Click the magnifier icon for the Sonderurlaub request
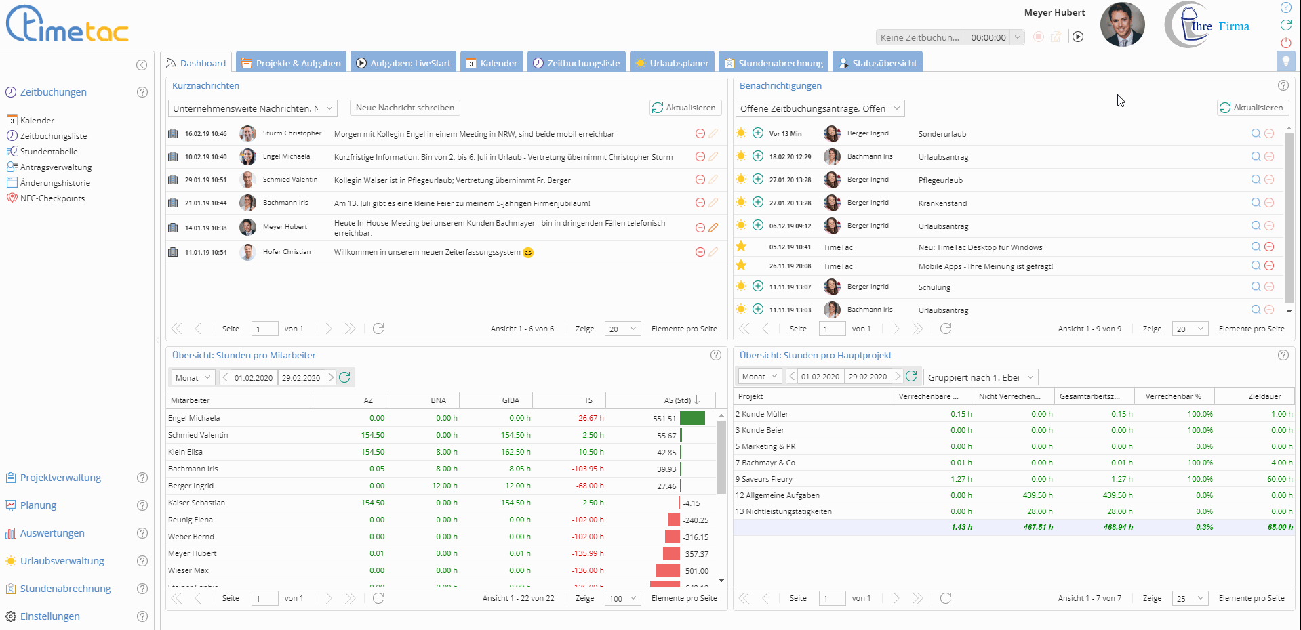 pos(1256,134)
